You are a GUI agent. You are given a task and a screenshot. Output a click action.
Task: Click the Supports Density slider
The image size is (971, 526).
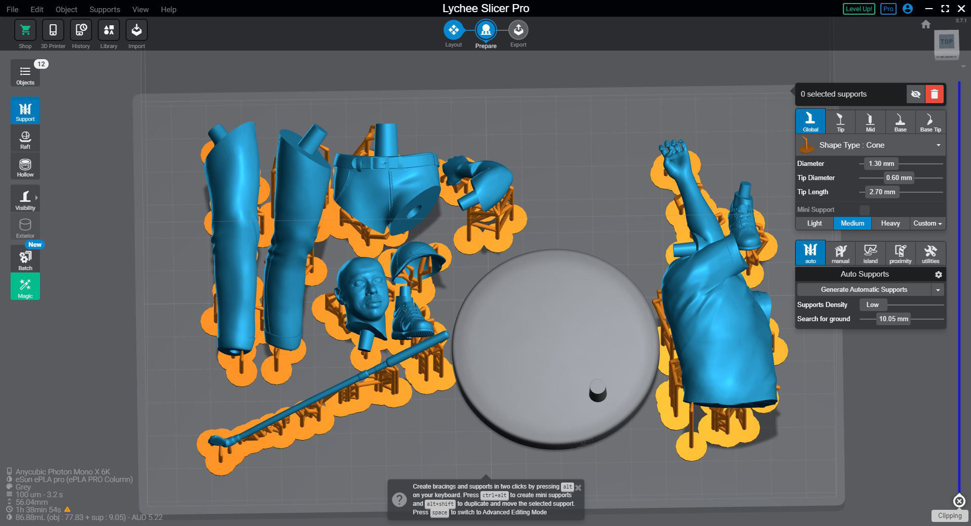tap(902, 305)
